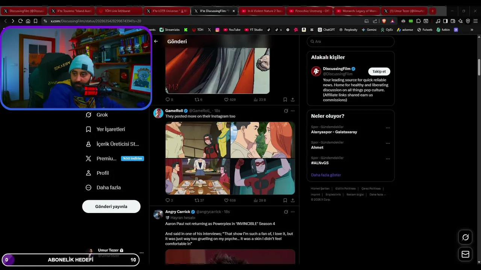Open GameRoll_ top-right kiss image
The width and height of the screenshot is (481, 270).
tap(263, 139)
